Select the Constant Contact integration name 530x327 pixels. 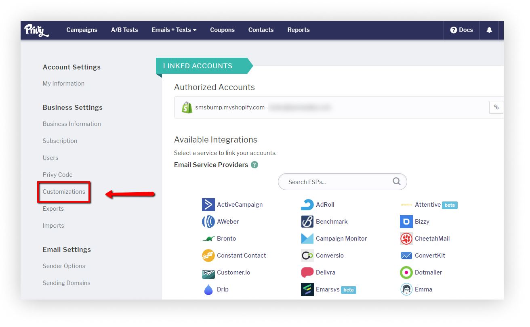click(x=242, y=256)
